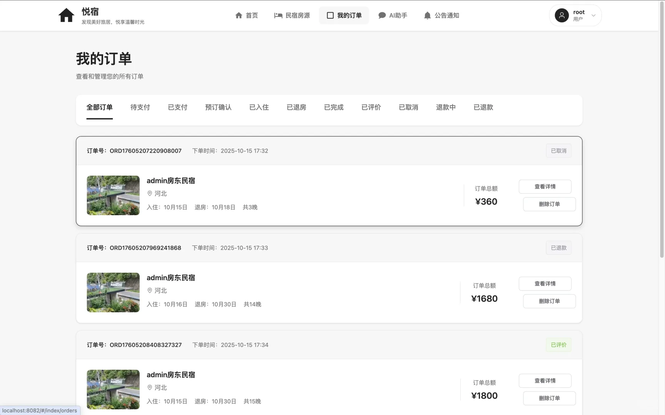This screenshot has height=415, width=665.
Task: Click 查看详情 on the ¥360 order
Action: tap(545, 186)
